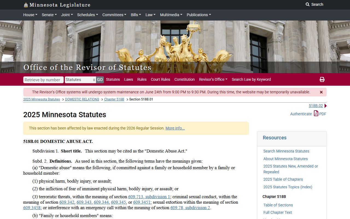
Task: Click the GO button
Action: coord(100,80)
